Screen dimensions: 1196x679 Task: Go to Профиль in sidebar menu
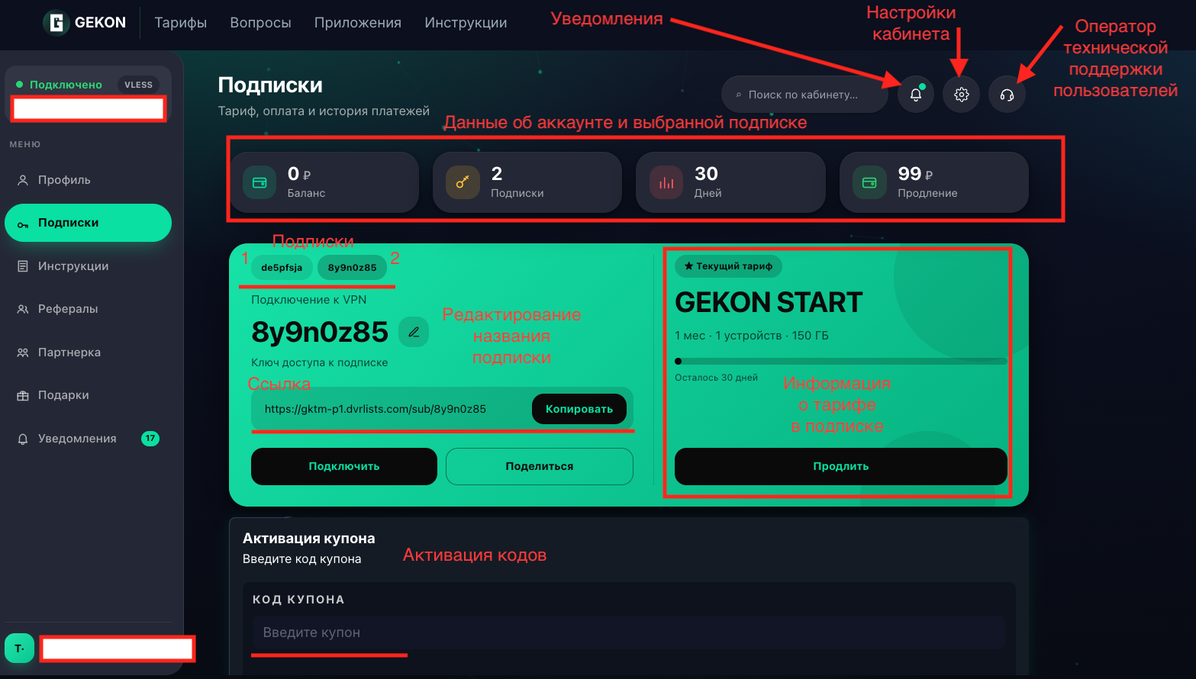(x=88, y=180)
